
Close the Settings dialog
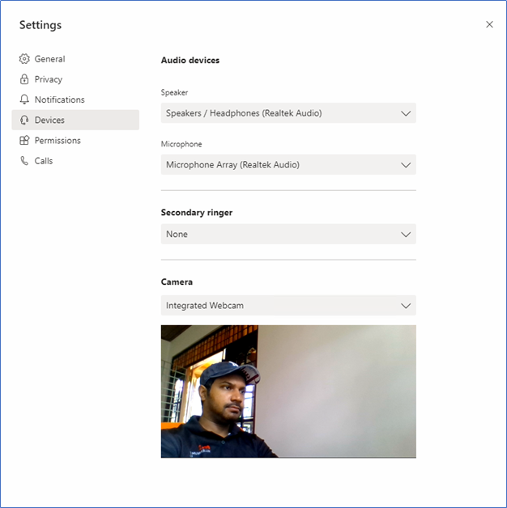click(x=489, y=24)
